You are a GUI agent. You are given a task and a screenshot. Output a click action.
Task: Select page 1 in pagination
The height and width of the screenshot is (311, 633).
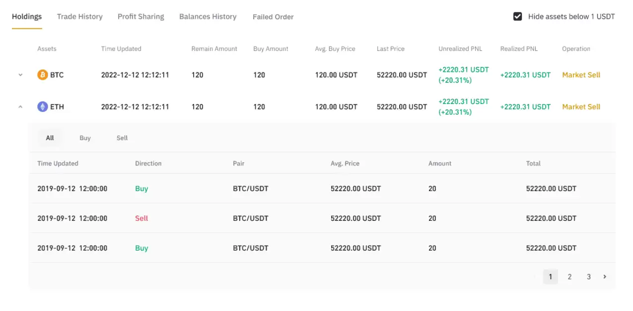click(550, 277)
